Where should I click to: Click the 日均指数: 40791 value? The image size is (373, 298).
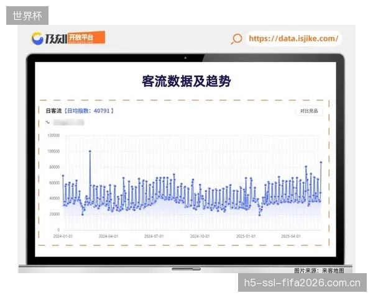point(90,111)
